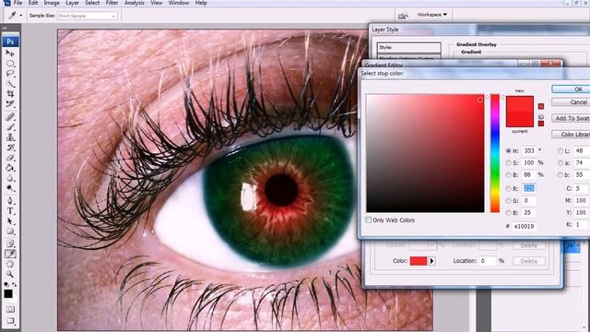This screenshot has height=332, width=590.
Task: Select the Brush tool
Action: click(x=10, y=127)
